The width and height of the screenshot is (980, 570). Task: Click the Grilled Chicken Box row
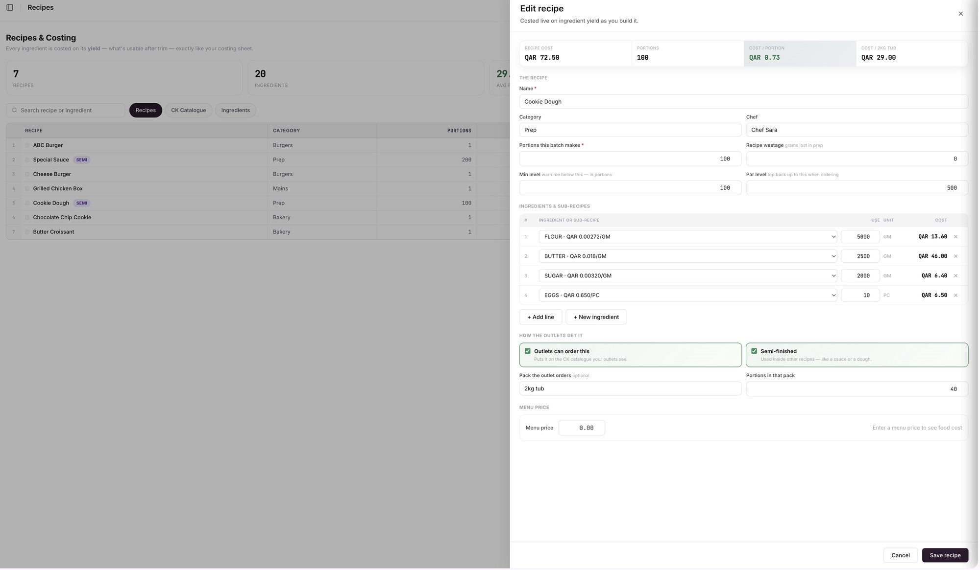tap(258, 189)
